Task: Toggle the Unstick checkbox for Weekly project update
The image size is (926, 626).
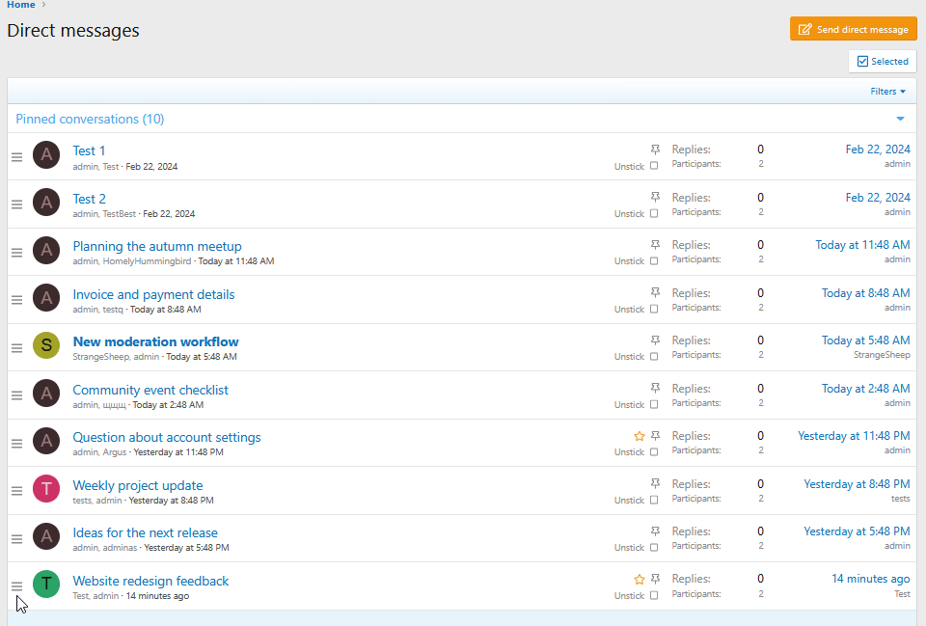Action: click(x=654, y=500)
